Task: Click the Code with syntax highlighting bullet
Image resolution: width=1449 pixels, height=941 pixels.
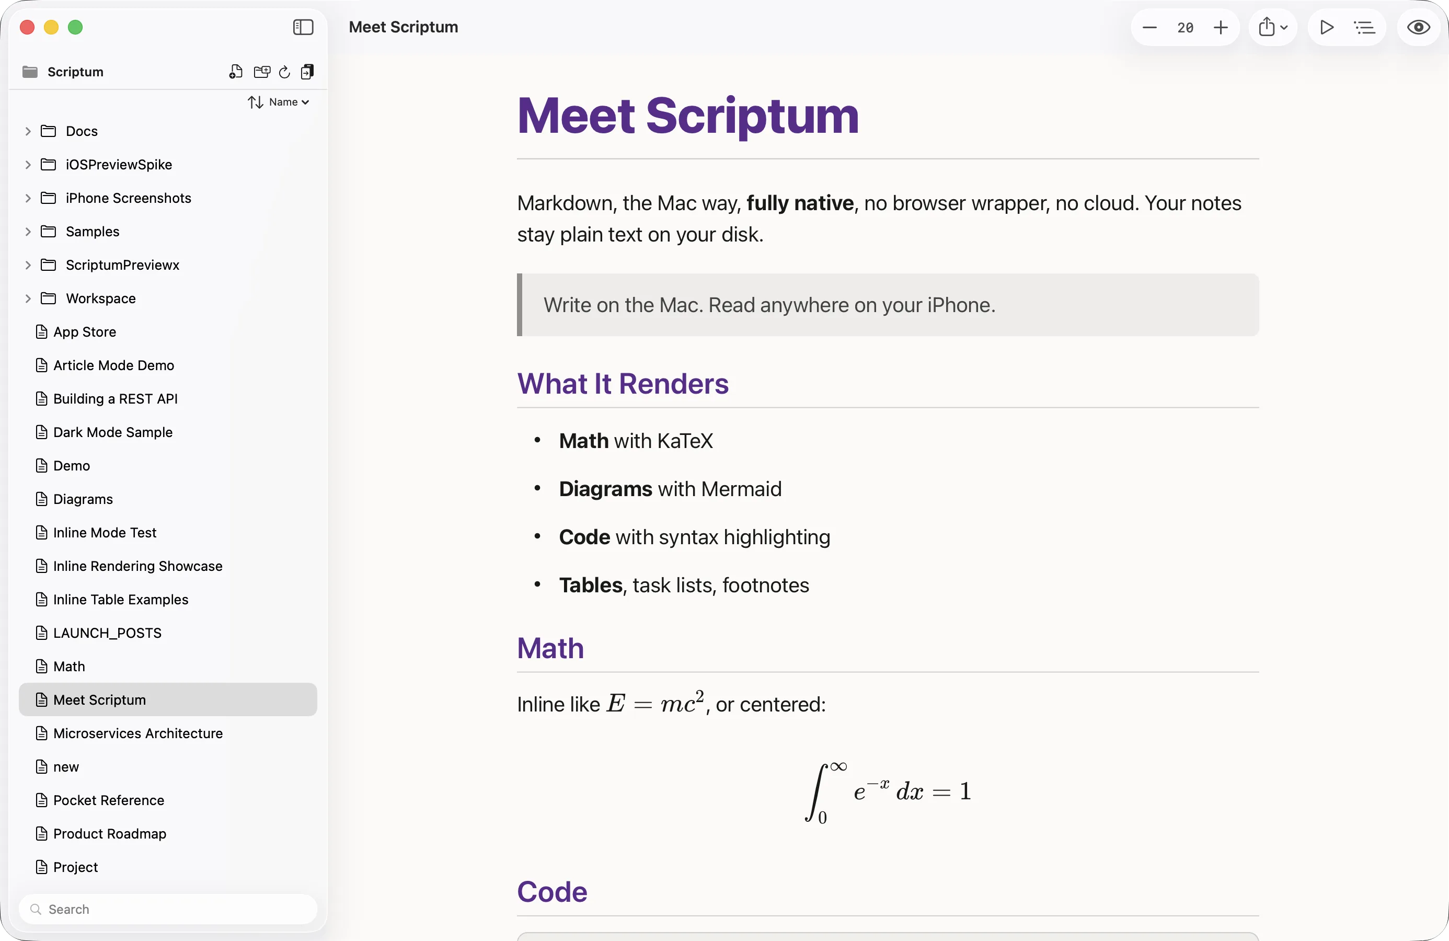Action: click(695, 538)
